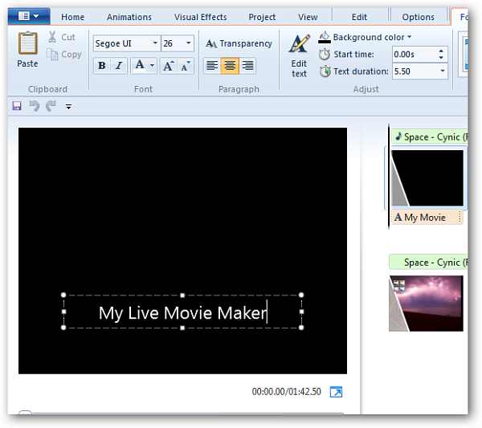Click the Start time input field
482x428 pixels.
[413, 54]
